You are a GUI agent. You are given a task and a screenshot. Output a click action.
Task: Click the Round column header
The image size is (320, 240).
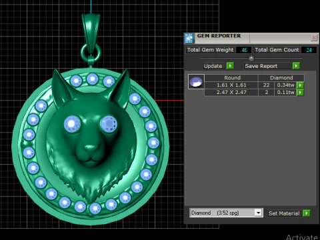click(x=232, y=78)
